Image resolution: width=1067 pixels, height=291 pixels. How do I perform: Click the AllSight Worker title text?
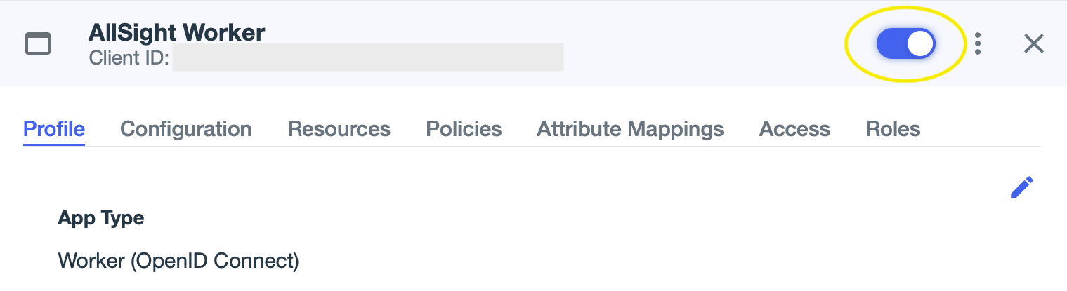[x=177, y=32]
